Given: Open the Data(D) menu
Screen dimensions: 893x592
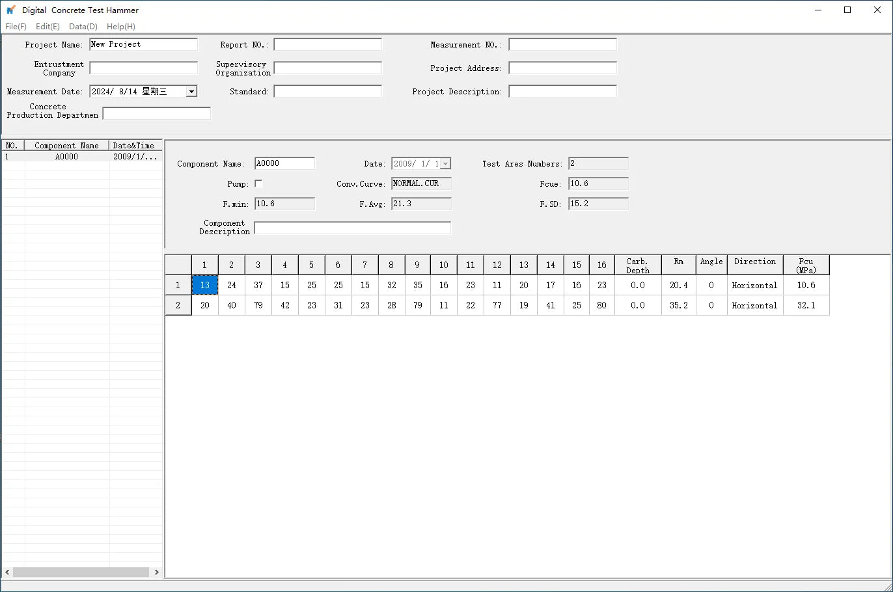Looking at the screenshot, I should point(83,27).
